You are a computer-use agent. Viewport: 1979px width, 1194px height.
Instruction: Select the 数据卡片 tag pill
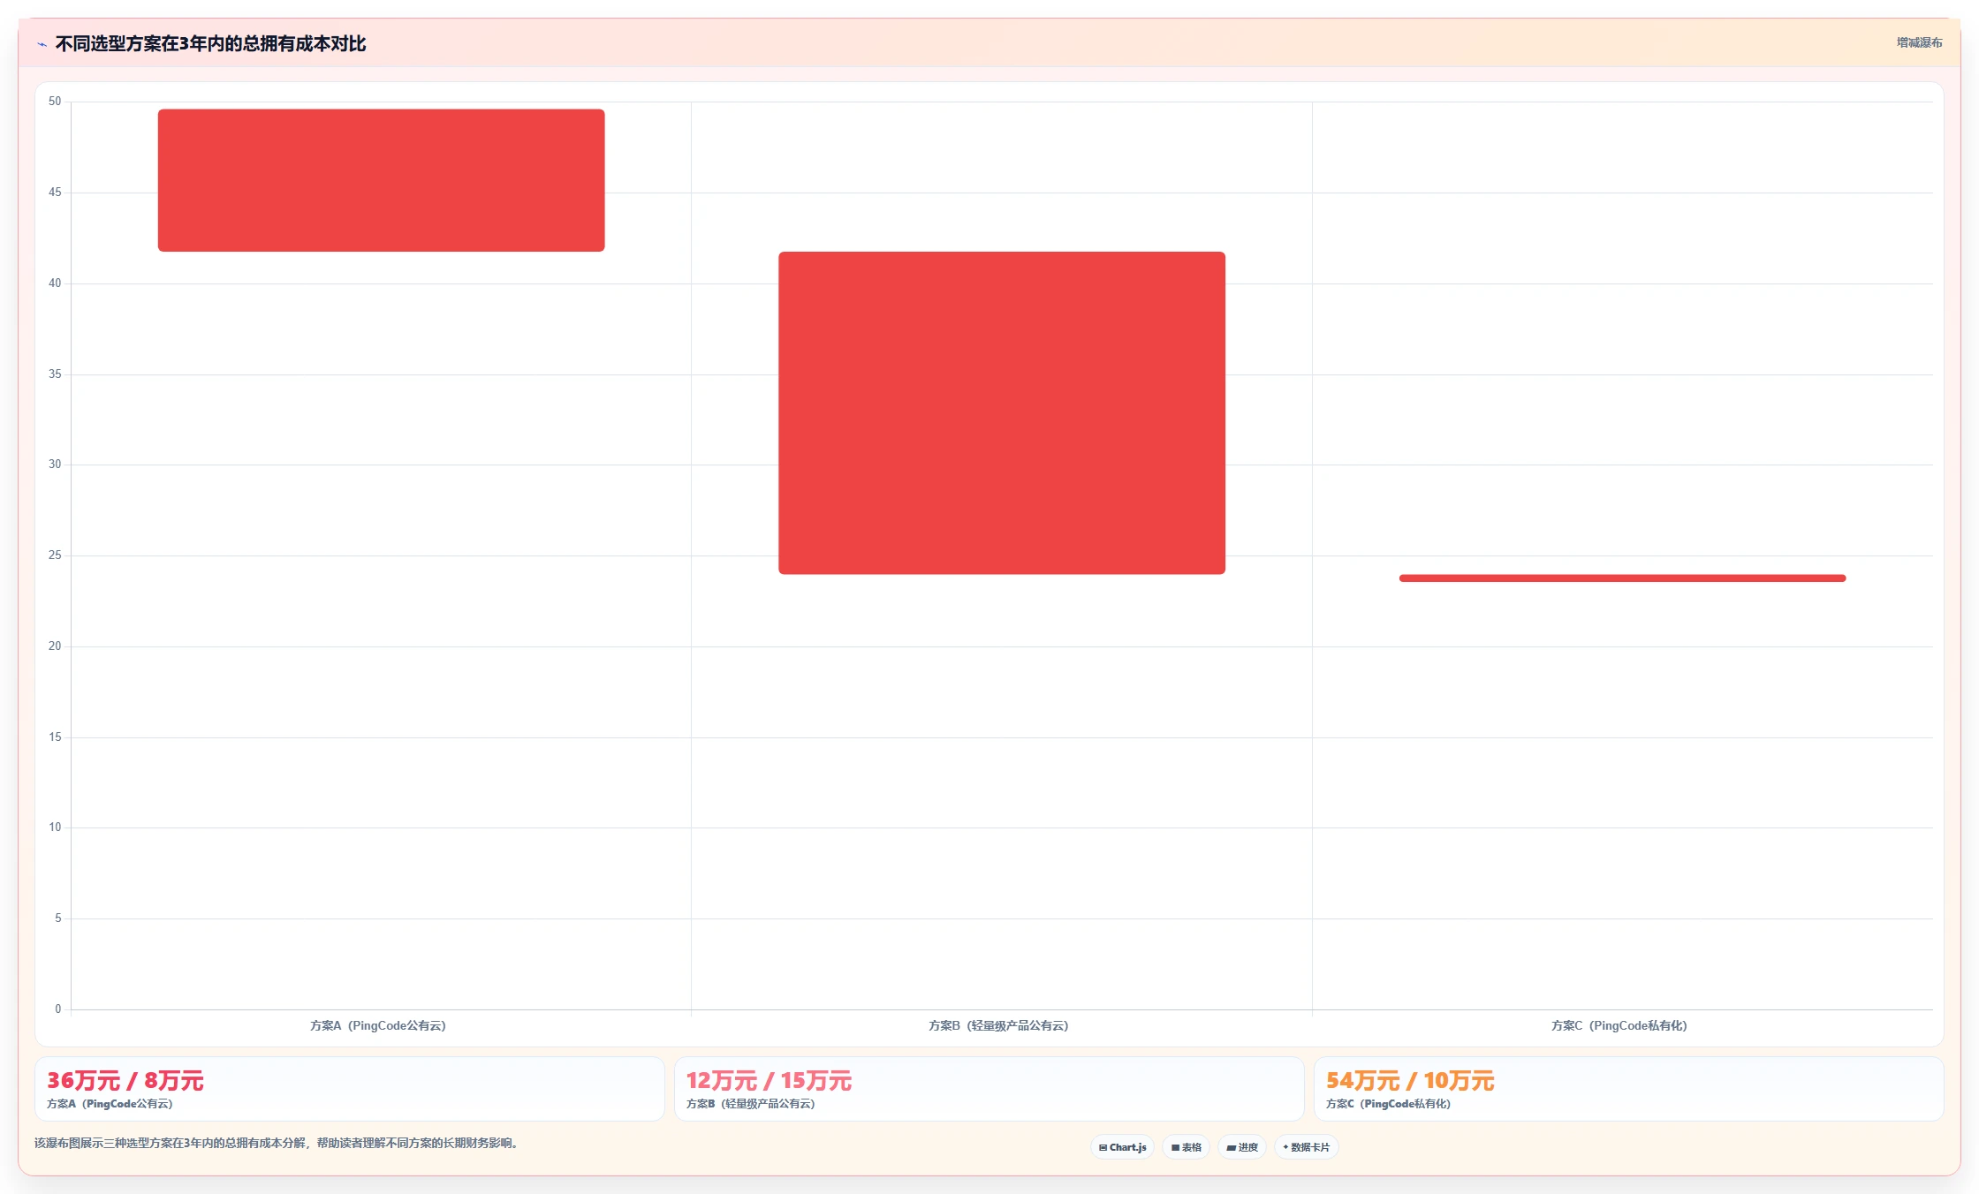coord(1306,1147)
